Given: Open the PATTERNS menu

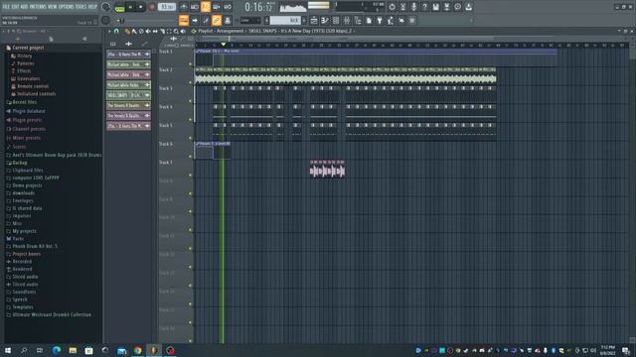Looking at the screenshot, I should point(38,7).
